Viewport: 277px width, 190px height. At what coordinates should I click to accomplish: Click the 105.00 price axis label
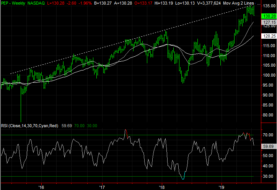[269, 65]
